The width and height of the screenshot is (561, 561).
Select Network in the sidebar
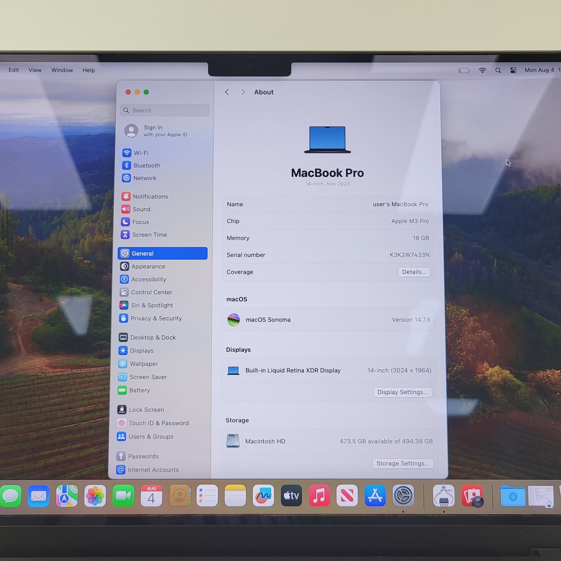click(x=139, y=178)
